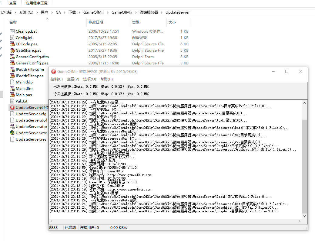Click the UpdateServer.exe application icon
This screenshot has height=241, width=315.
point(12,133)
